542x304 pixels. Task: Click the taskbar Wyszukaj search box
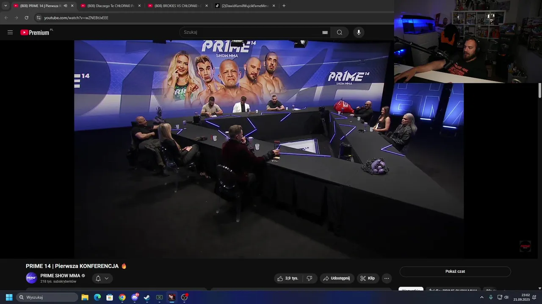(47, 297)
